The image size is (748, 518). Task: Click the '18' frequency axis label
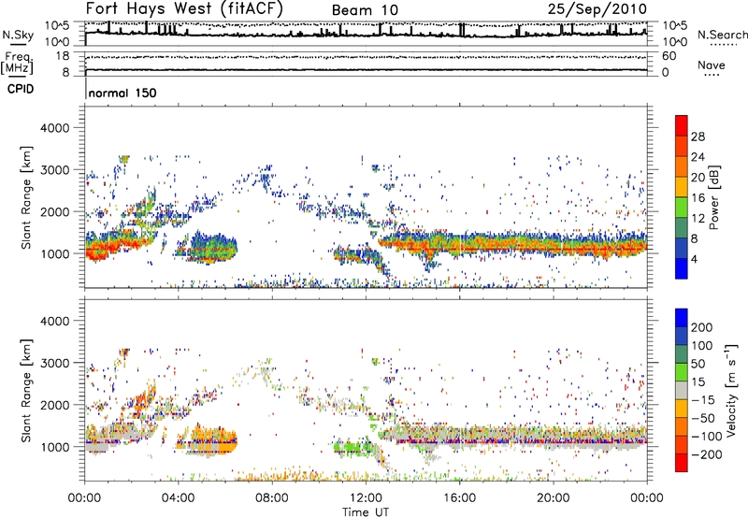[x=63, y=56]
